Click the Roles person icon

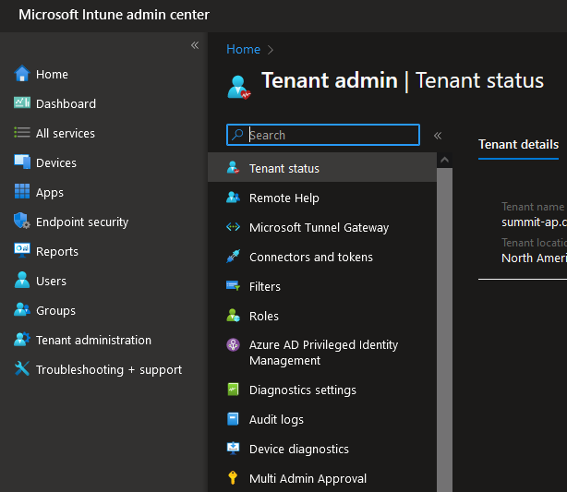pyautogui.click(x=234, y=315)
